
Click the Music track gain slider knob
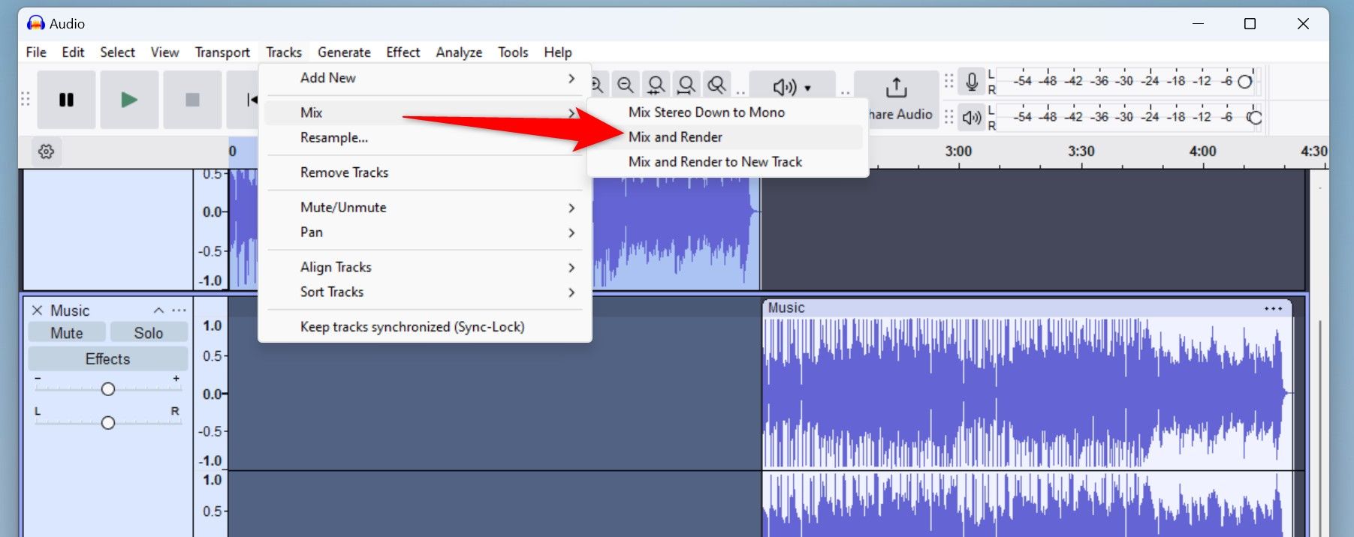[x=108, y=388]
